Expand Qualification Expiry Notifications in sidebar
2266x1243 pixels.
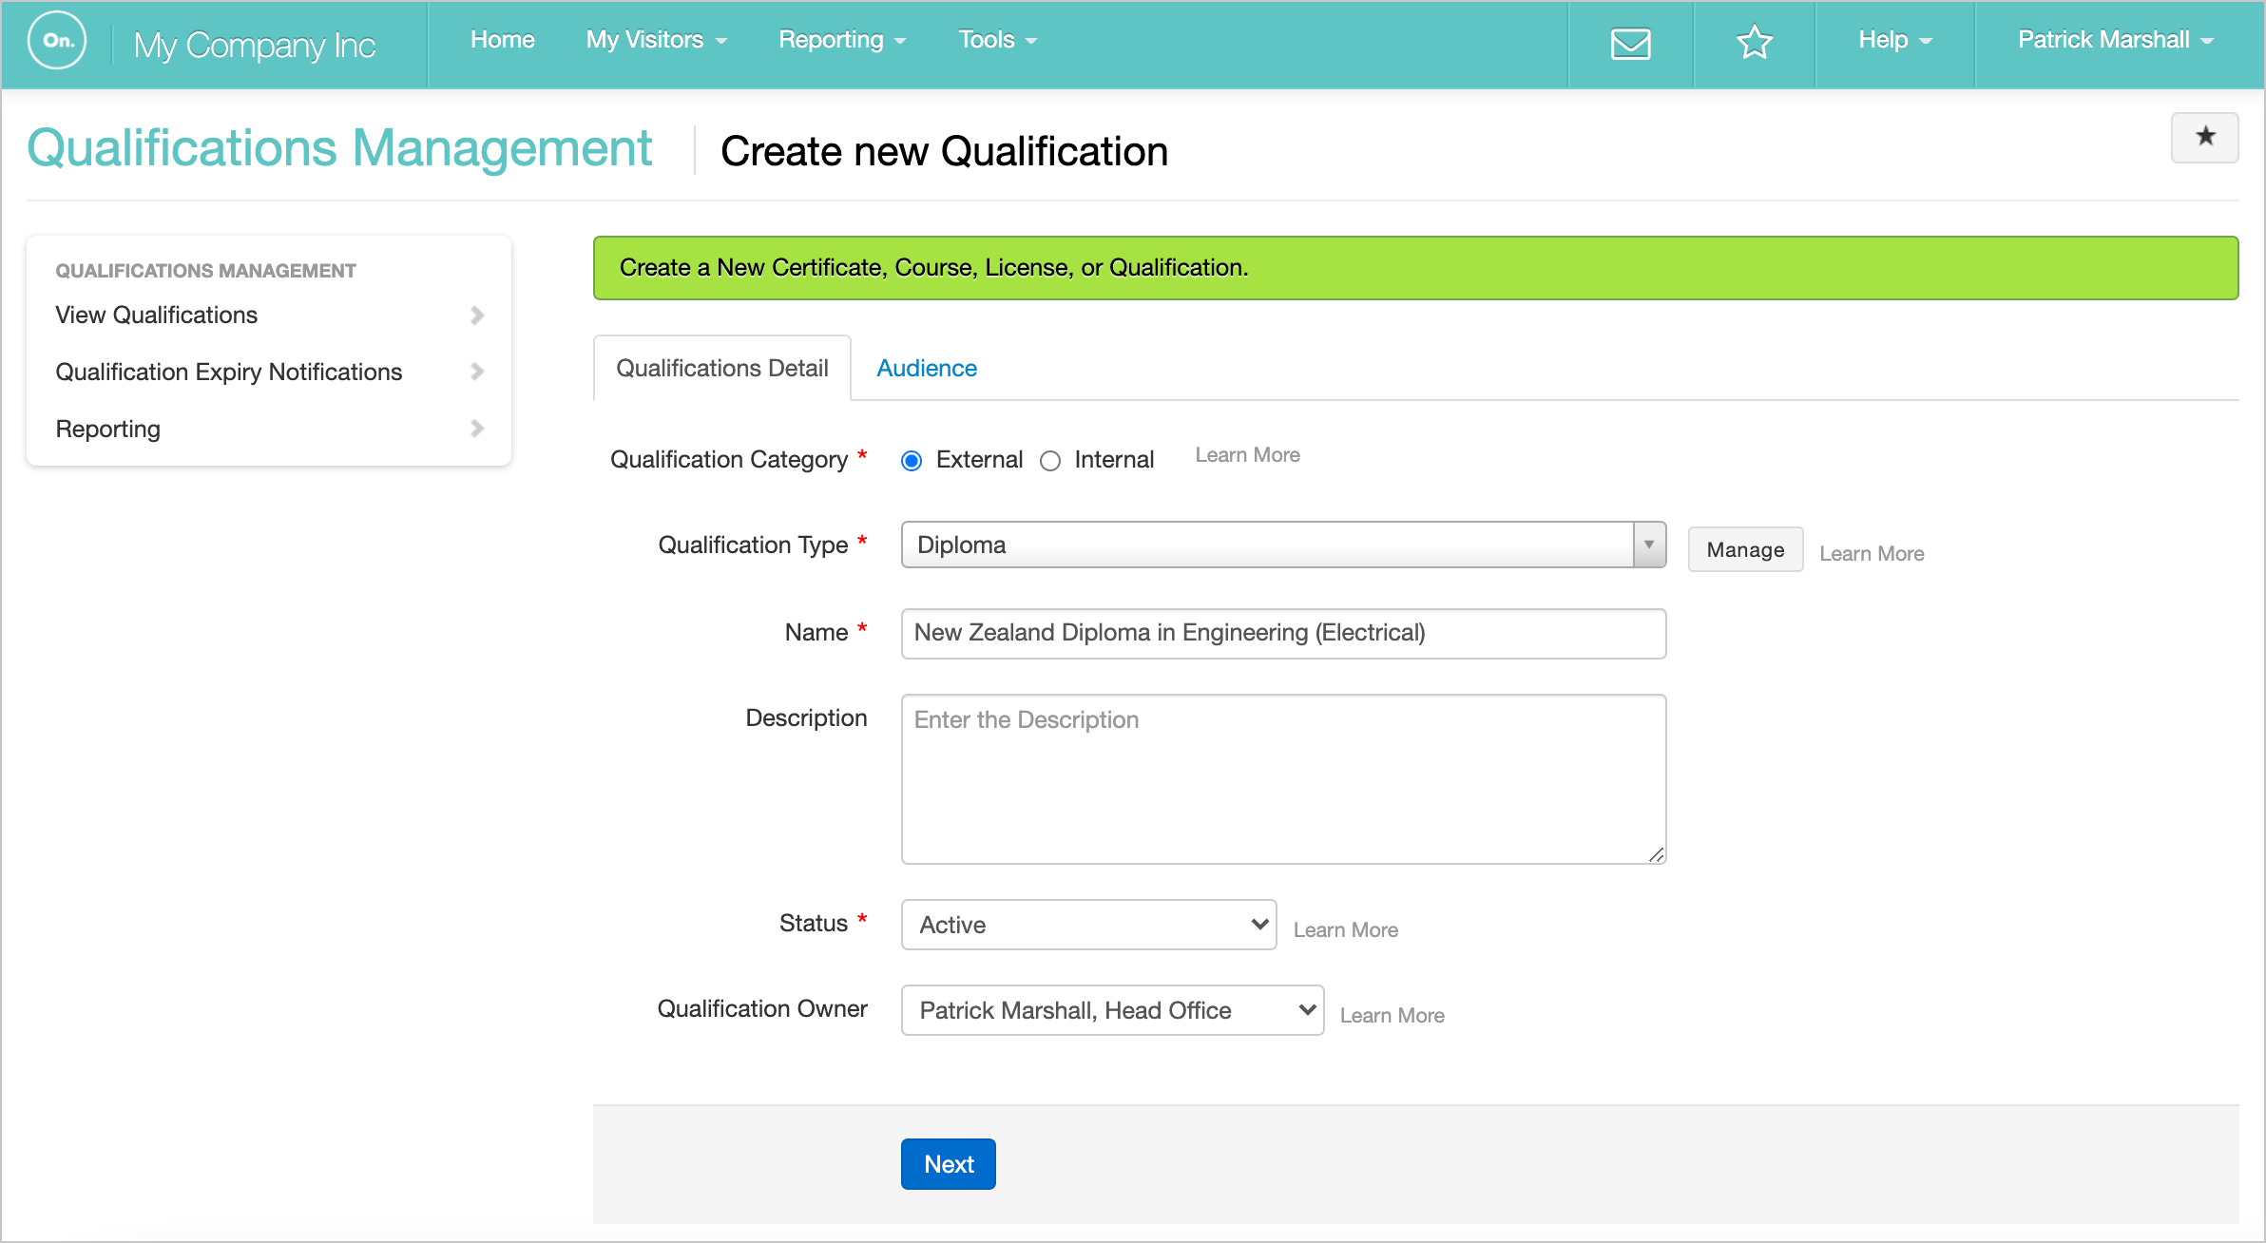[x=477, y=372]
